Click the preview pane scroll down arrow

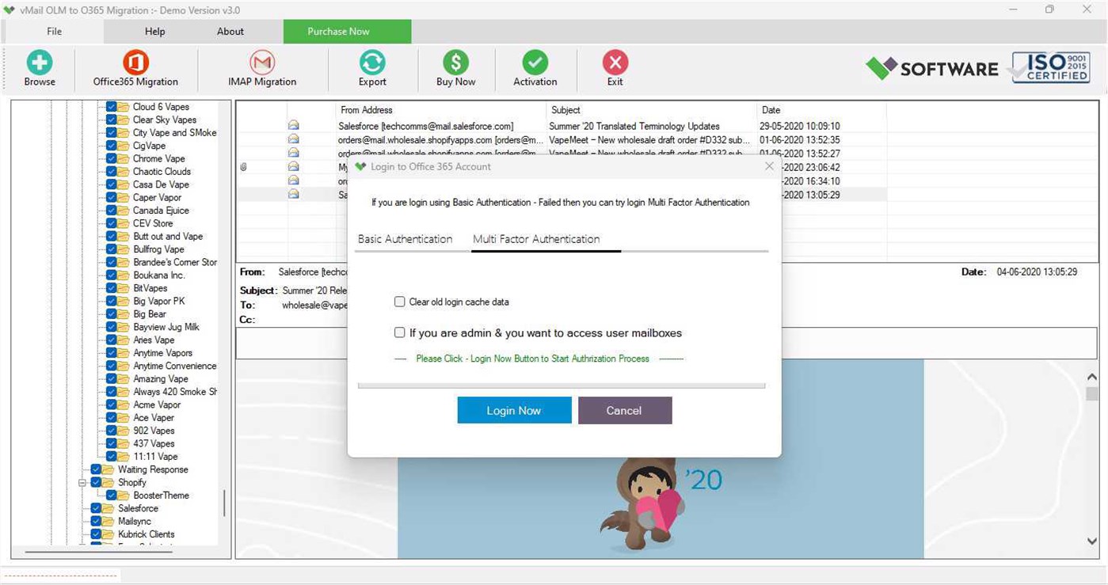point(1092,541)
